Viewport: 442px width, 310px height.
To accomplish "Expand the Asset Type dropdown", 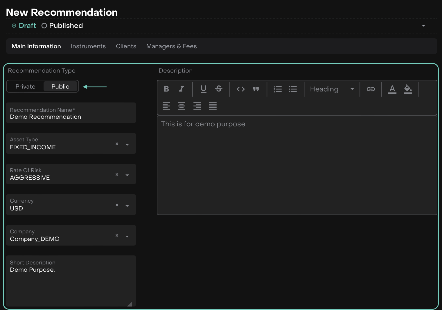I will tap(127, 145).
